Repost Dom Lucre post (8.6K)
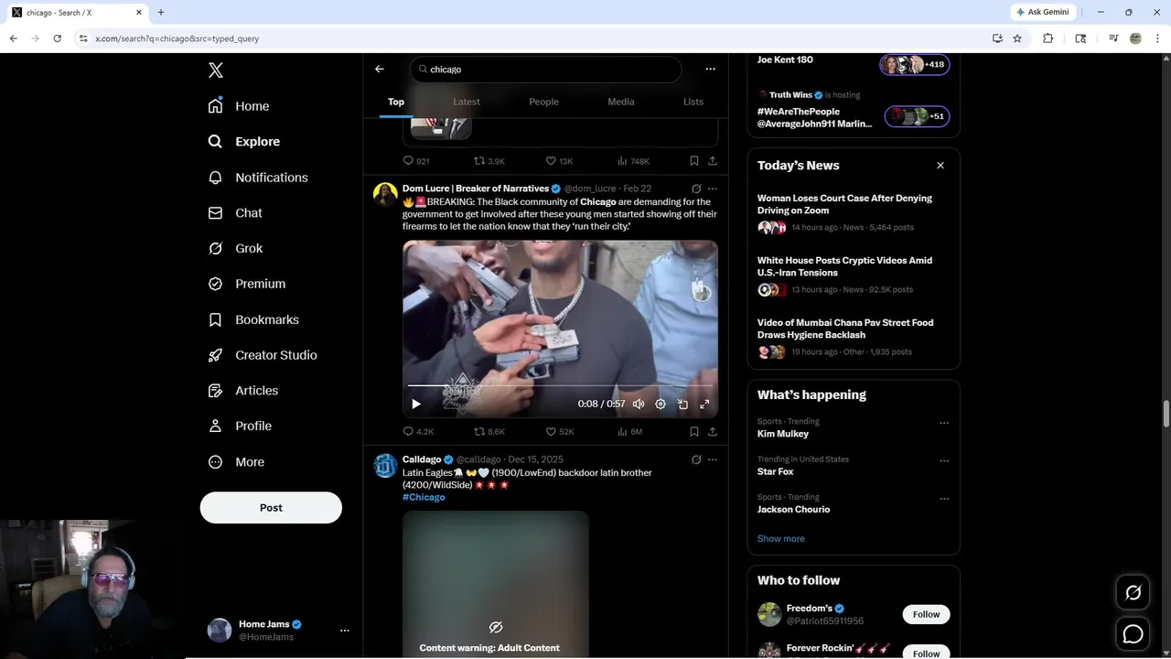The width and height of the screenshot is (1171, 659). click(489, 432)
